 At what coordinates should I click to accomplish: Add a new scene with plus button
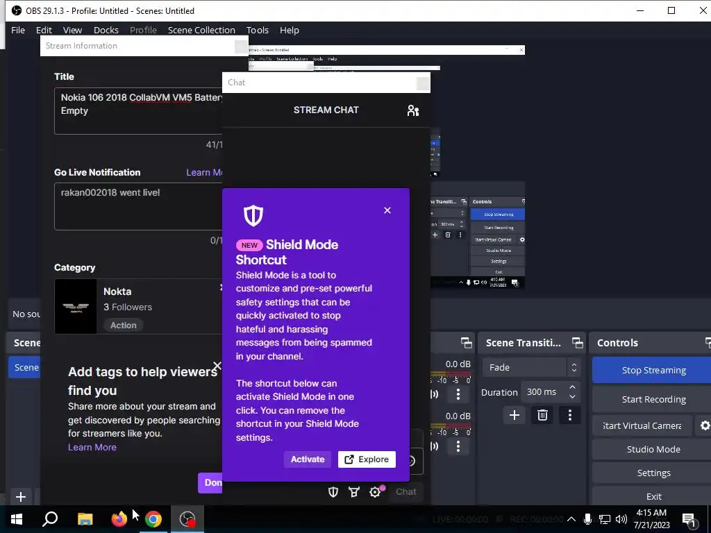[x=20, y=497]
